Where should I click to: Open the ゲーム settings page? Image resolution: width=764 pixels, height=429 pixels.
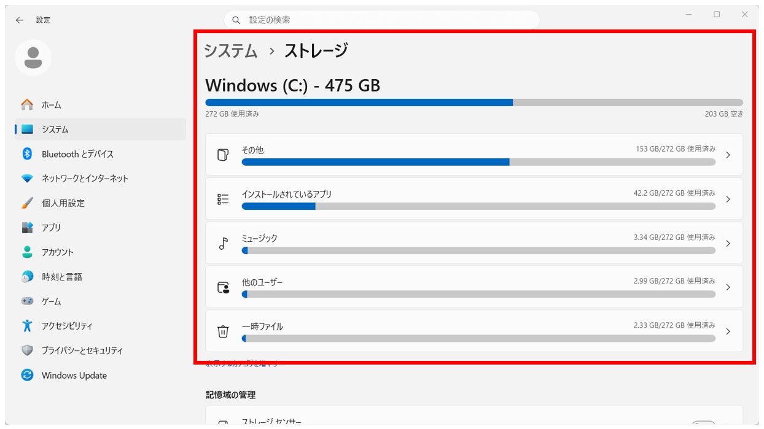click(x=53, y=301)
